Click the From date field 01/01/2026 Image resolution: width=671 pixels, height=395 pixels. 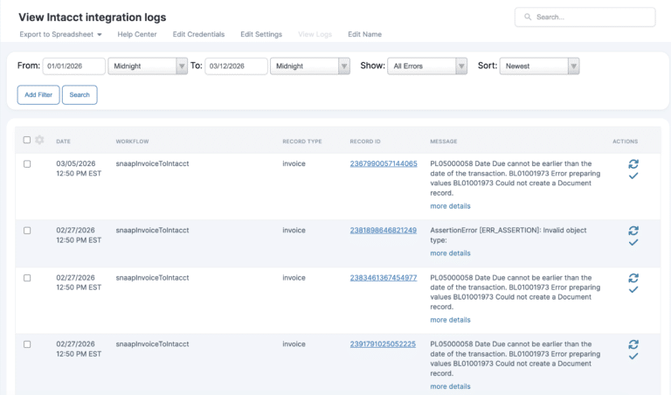tap(73, 66)
